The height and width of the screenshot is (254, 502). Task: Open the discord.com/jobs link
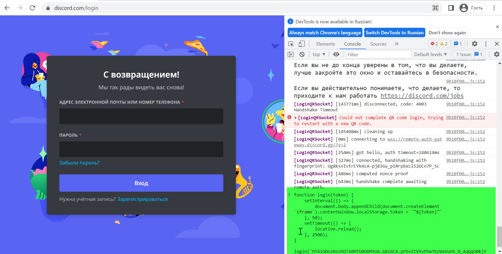click(x=422, y=96)
